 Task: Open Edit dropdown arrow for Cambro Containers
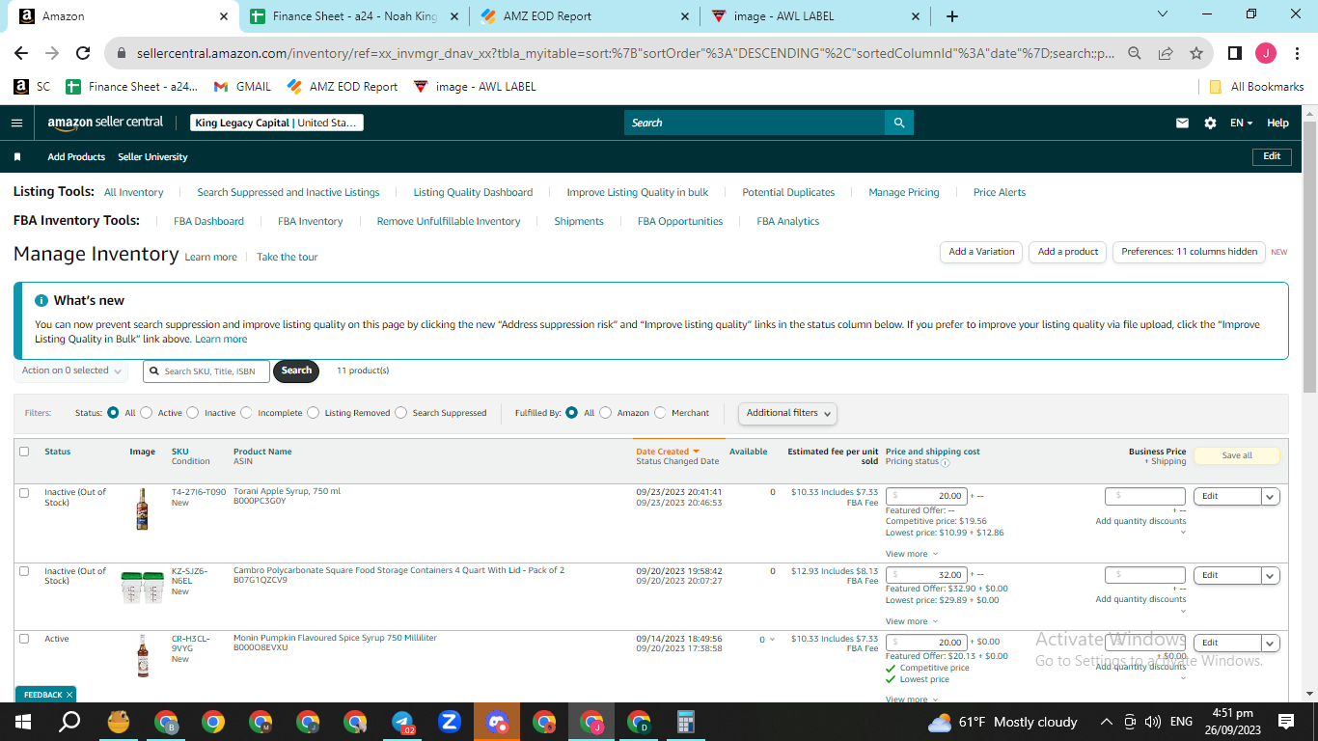[x=1270, y=575]
